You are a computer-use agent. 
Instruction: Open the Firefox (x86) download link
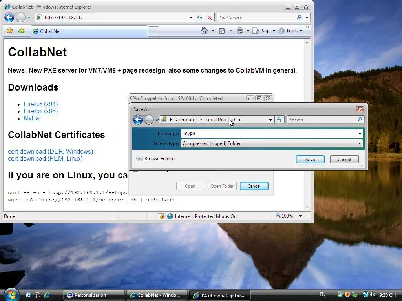41,111
